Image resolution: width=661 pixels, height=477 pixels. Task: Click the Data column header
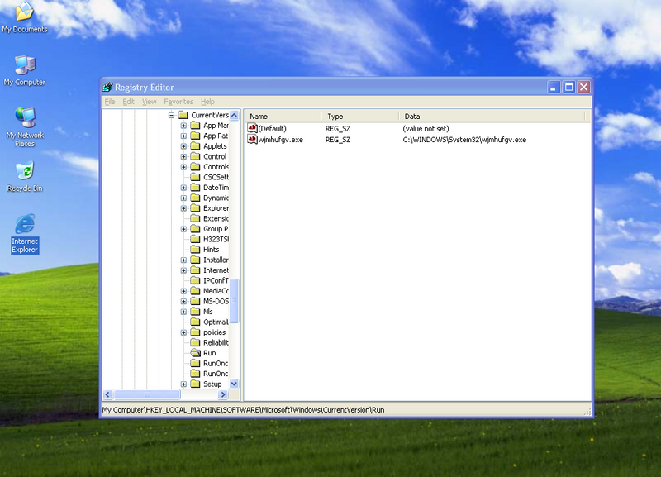coord(492,117)
